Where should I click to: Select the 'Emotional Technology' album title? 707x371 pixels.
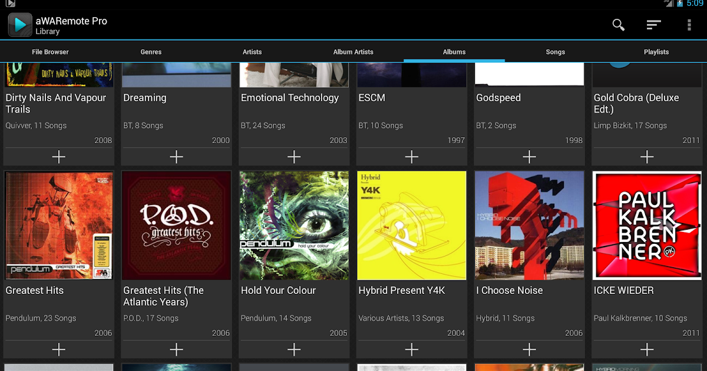click(x=290, y=98)
